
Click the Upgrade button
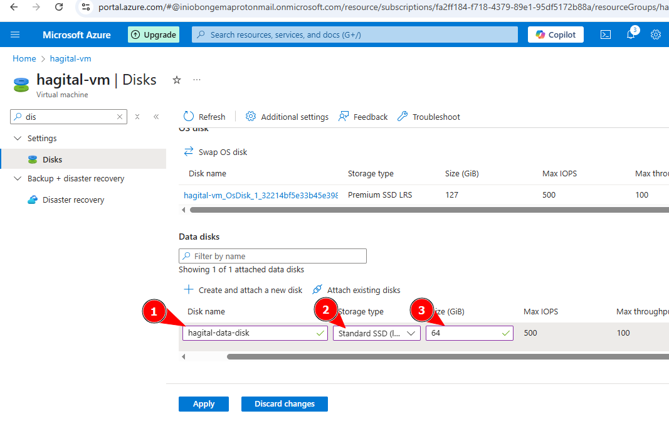click(154, 35)
